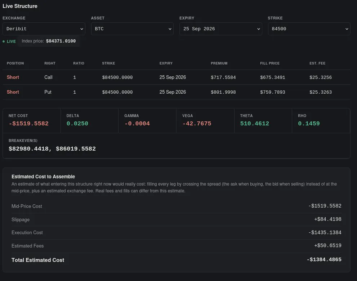Click the Estimated Cost to Assemble heading
The width and height of the screenshot is (357, 281).
coord(43,177)
